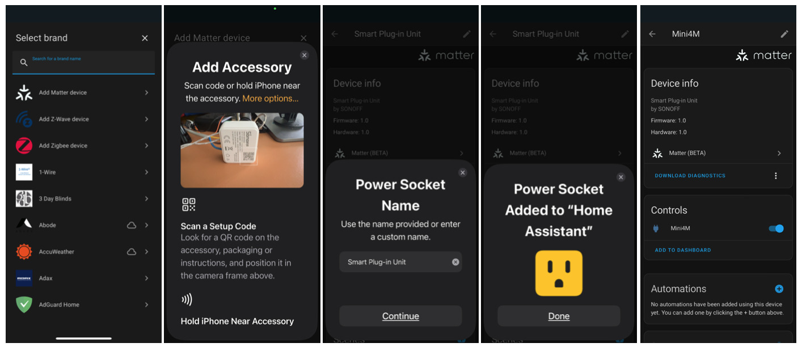Image resolution: width=802 pixels, height=347 pixels.
Task: Focus the Search for a brand name field
Action: coord(83,62)
